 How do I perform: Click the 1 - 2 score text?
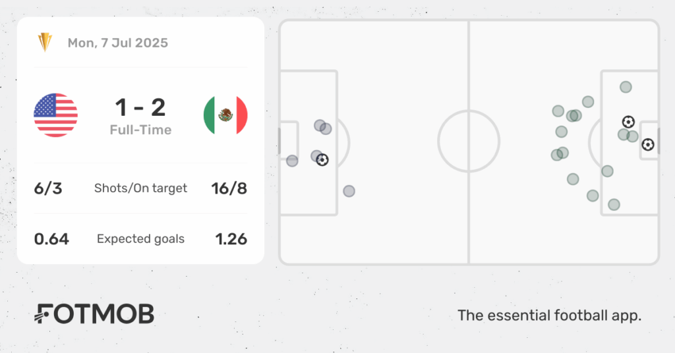140,107
